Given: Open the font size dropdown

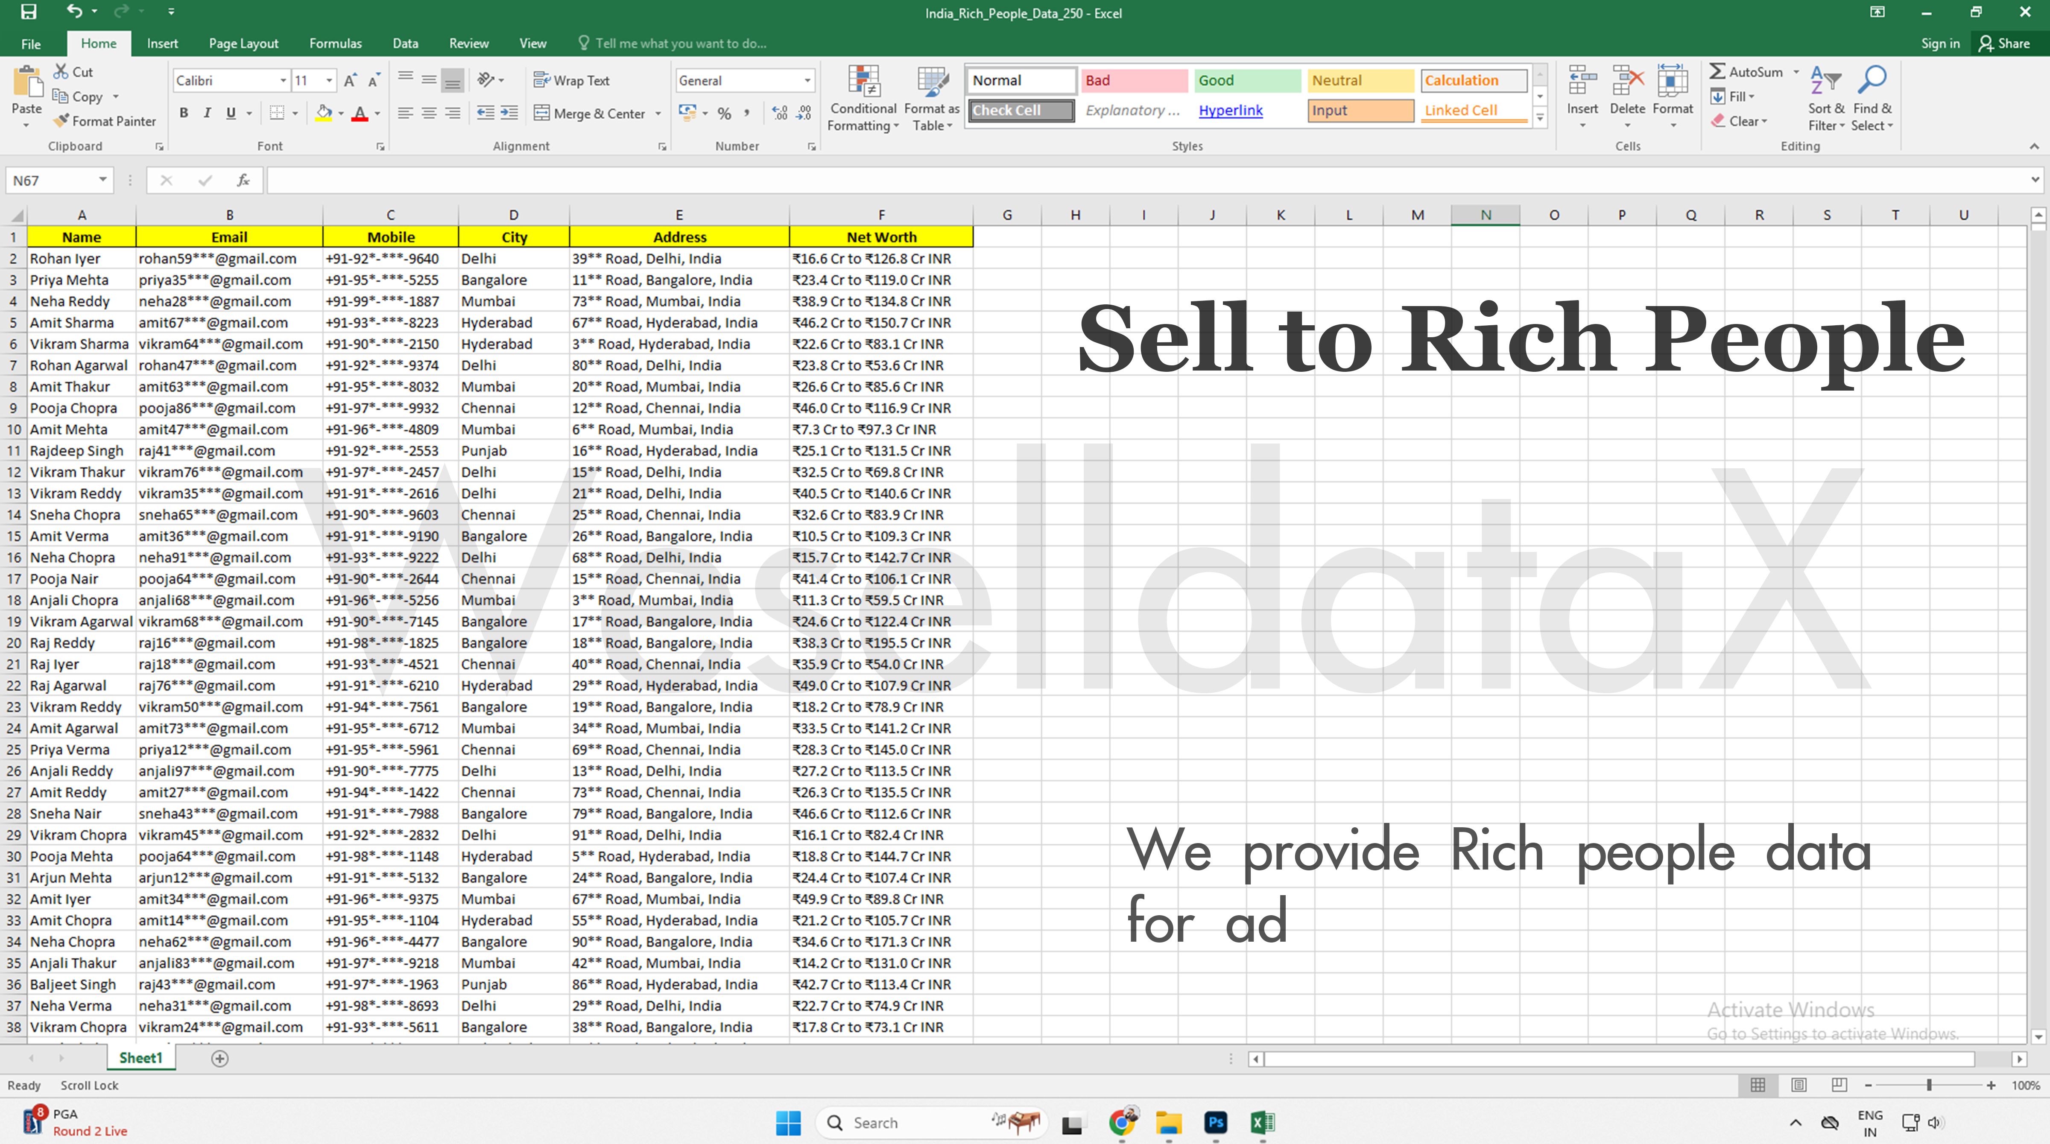Looking at the screenshot, I should tap(330, 80).
